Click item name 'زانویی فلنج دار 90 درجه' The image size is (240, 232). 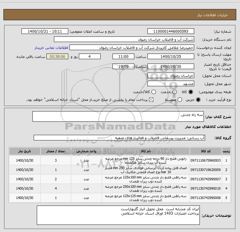[x=146, y=161]
